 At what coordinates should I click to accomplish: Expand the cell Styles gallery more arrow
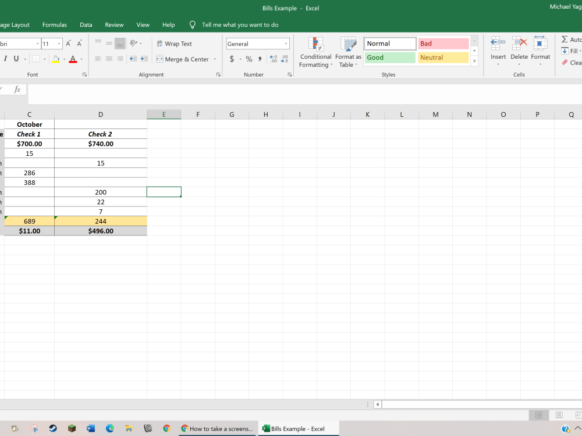(x=474, y=62)
